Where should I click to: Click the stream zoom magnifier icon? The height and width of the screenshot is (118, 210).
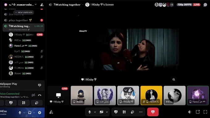[x=174, y=80]
